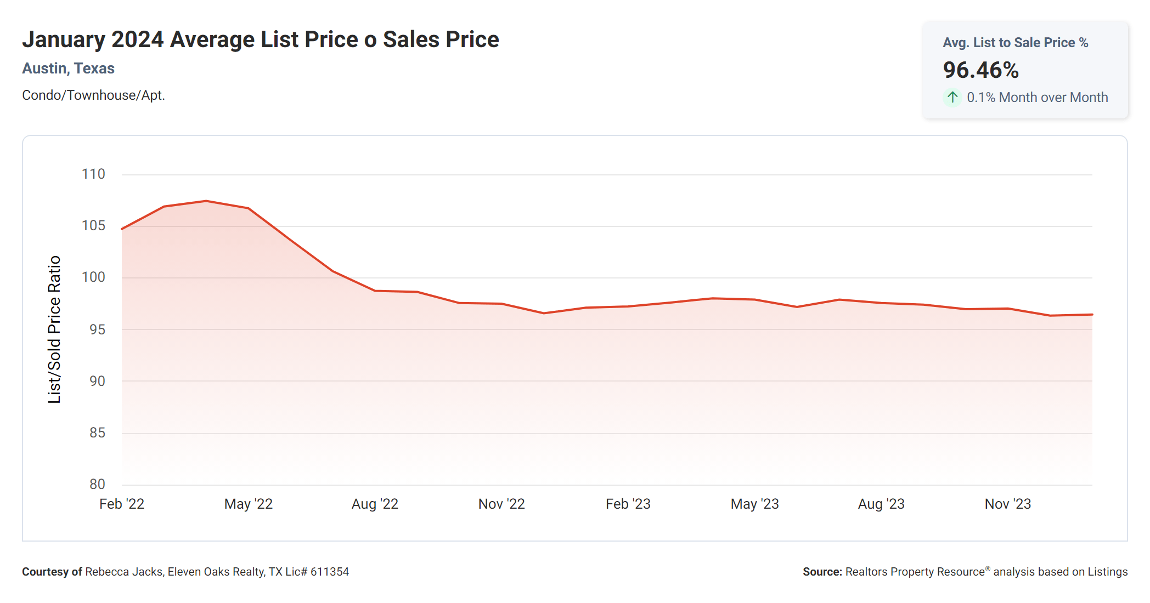Click the 'Source: Realtors Property Resource' attribution
This screenshot has width=1150, height=603.
click(x=965, y=572)
